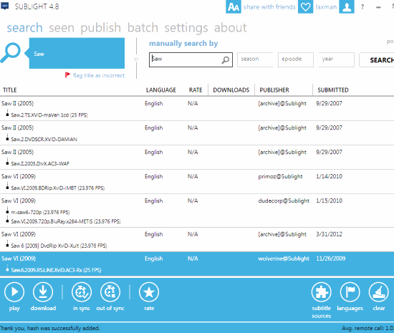
Task: Click flag title as incorrect link
Action: (99, 75)
